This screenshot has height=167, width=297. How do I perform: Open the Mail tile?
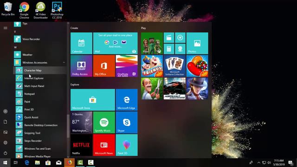pos(116,43)
